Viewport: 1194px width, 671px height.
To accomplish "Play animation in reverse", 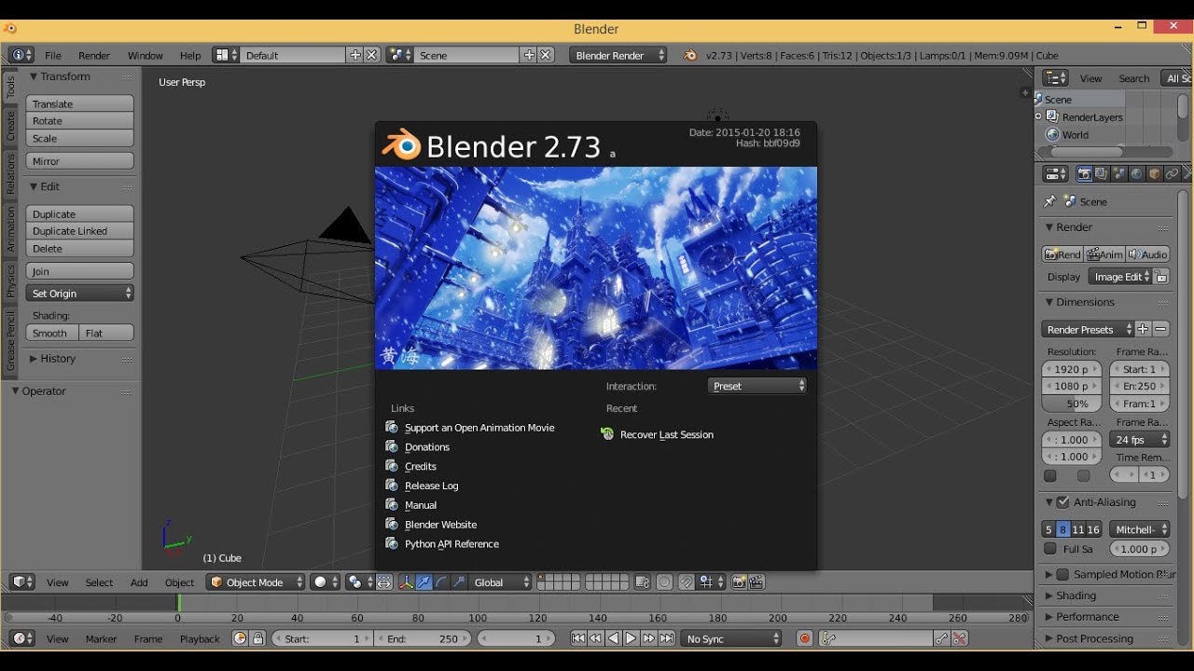I will point(613,638).
